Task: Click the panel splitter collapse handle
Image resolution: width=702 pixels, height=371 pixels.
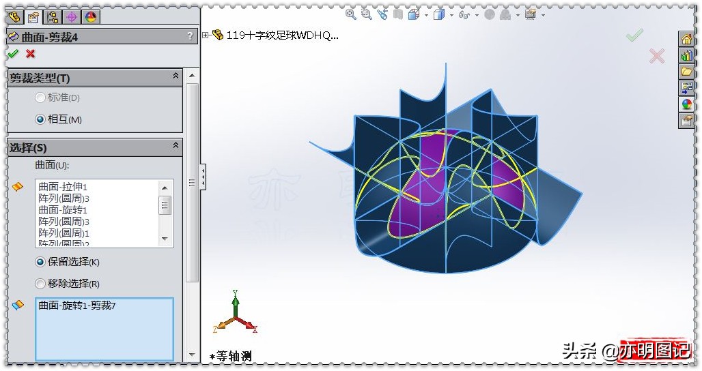Action: coord(203,177)
